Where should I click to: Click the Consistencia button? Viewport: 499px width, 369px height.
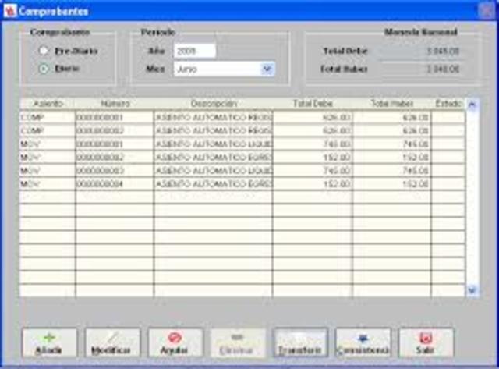click(x=363, y=342)
